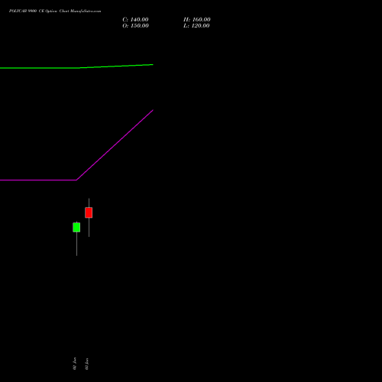Click the POLYCAB 9900 CE Option chart title
Viewport: 382px width, 382px height.
tap(55, 11)
